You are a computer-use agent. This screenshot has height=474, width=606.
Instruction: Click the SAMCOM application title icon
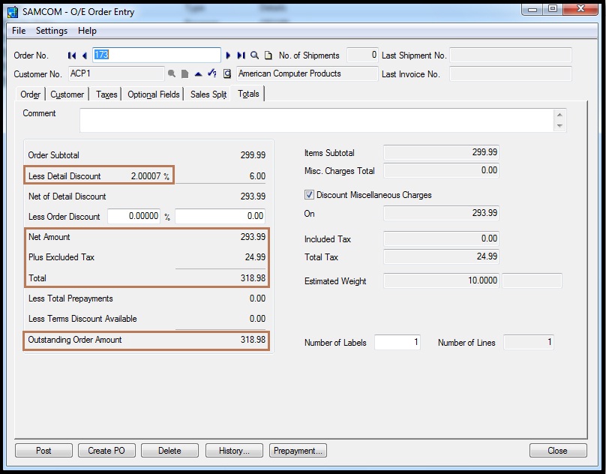(13, 12)
